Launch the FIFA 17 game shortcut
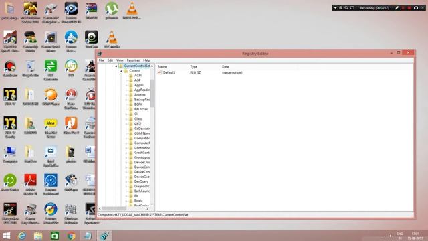Image resolution: width=428 pixels, height=241 pixels. pyautogui.click(x=10, y=97)
